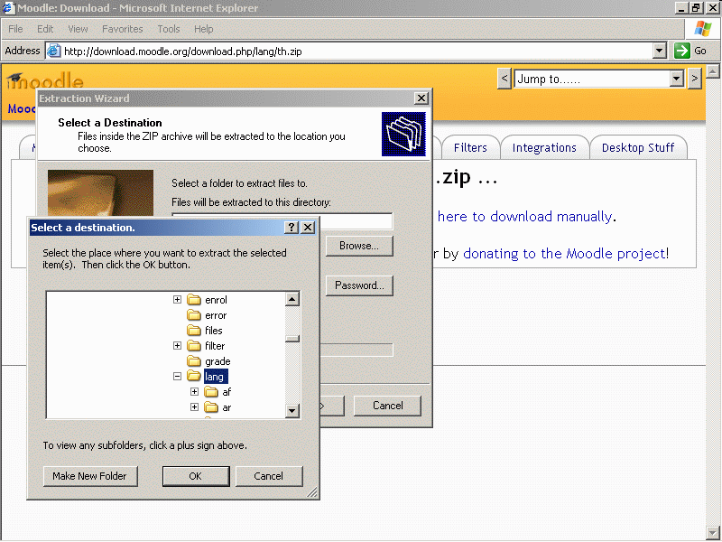
Task: Select the af language folder icon
Action: coord(211,392)
